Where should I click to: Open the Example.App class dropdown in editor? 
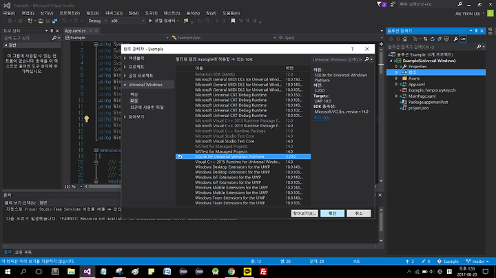(x=223, y=38)
